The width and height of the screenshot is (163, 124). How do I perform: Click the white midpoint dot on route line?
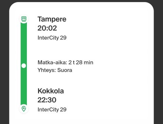point(24,66)
